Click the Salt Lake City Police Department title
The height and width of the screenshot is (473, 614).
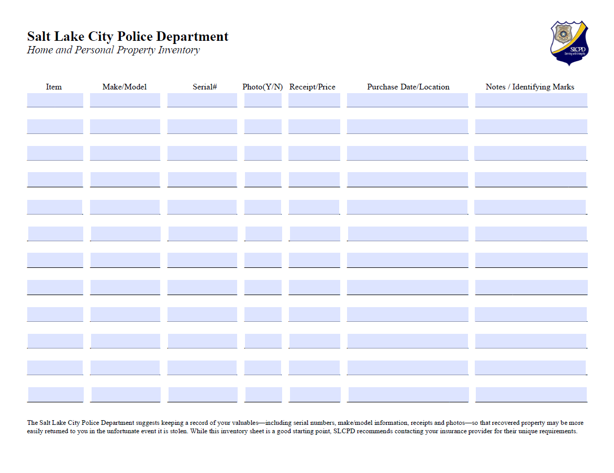128,37
